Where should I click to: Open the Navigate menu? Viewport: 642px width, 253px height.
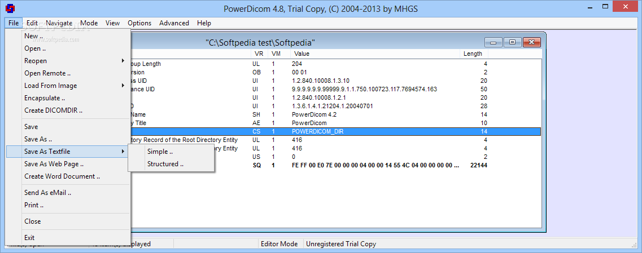pos(59,23)
